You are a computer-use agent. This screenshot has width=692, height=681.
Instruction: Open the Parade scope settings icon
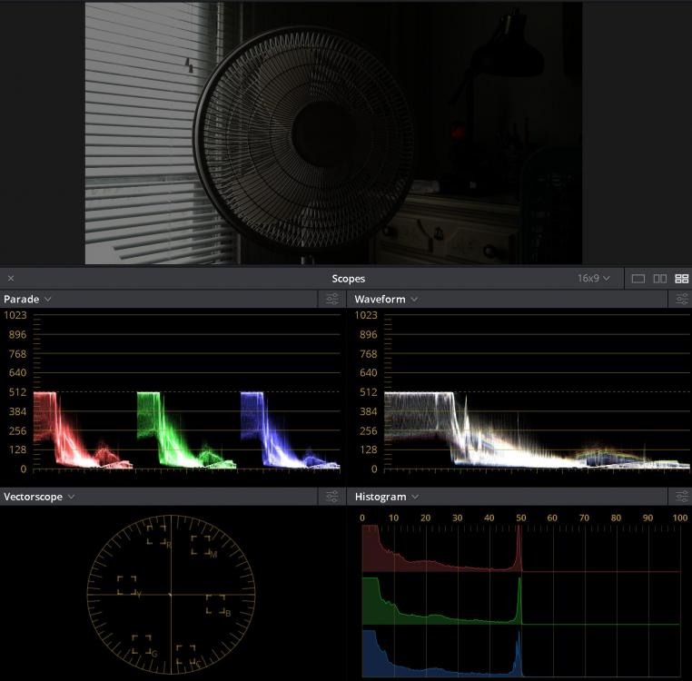[x=332, y=299]
